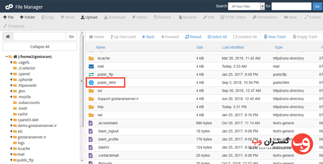The image size is (323, 164).
Task: Click the Delete toolbar button
Action: [x=140, y=17]
